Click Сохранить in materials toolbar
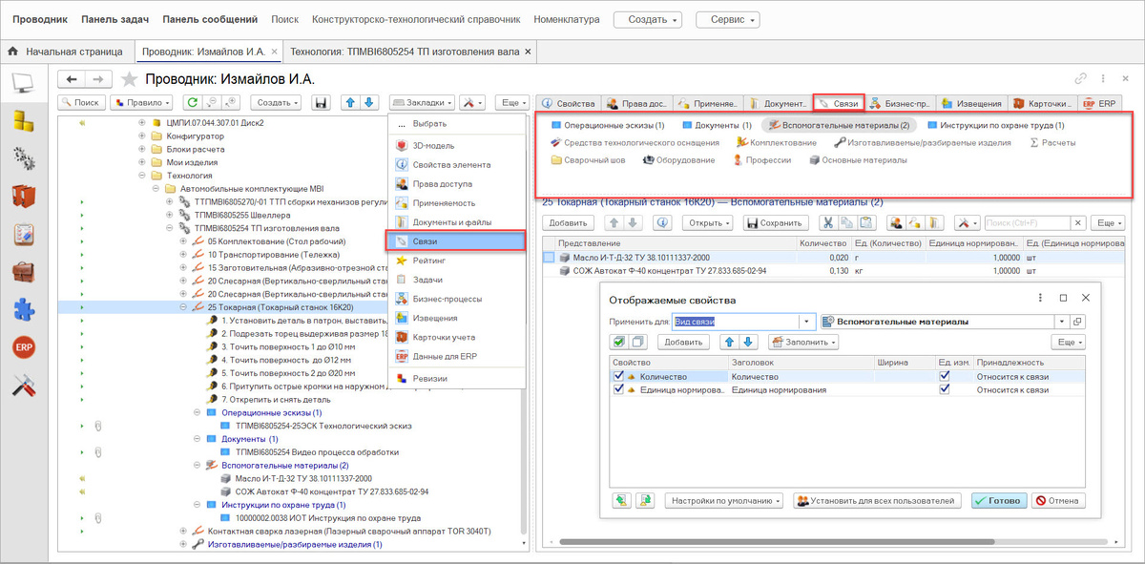The height and width of the screenshot is (564, 1145). pos(777,222)
